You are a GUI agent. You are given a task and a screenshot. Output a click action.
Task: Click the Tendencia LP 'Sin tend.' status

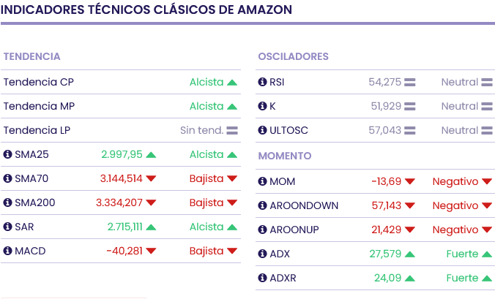pyautogui.click(x=201, y=131)
